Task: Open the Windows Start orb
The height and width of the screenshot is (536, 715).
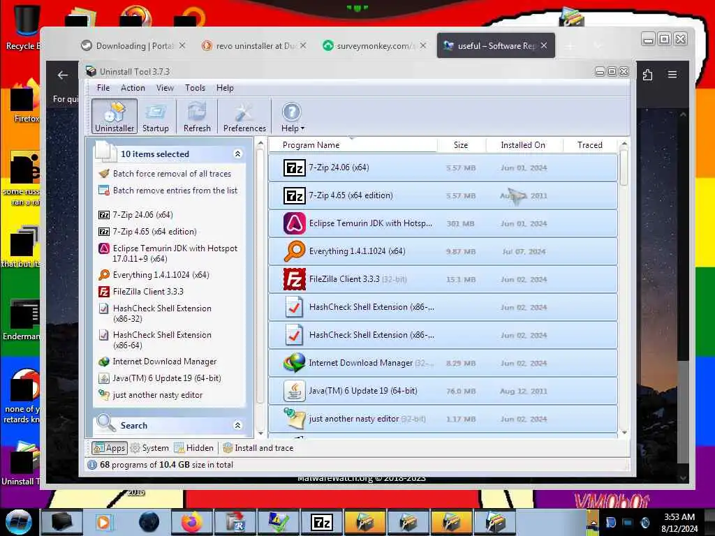Action: tap(18, 522)
